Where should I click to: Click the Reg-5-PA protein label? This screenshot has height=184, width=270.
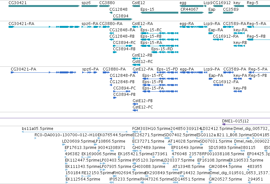pos(258,69)
